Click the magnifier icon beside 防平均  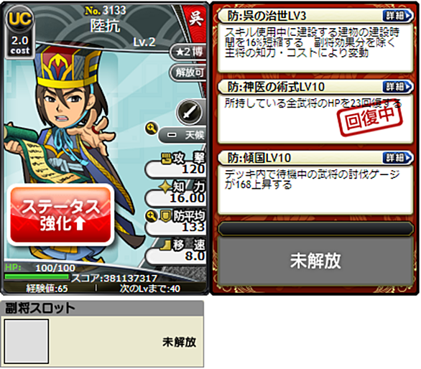[152, 216]
